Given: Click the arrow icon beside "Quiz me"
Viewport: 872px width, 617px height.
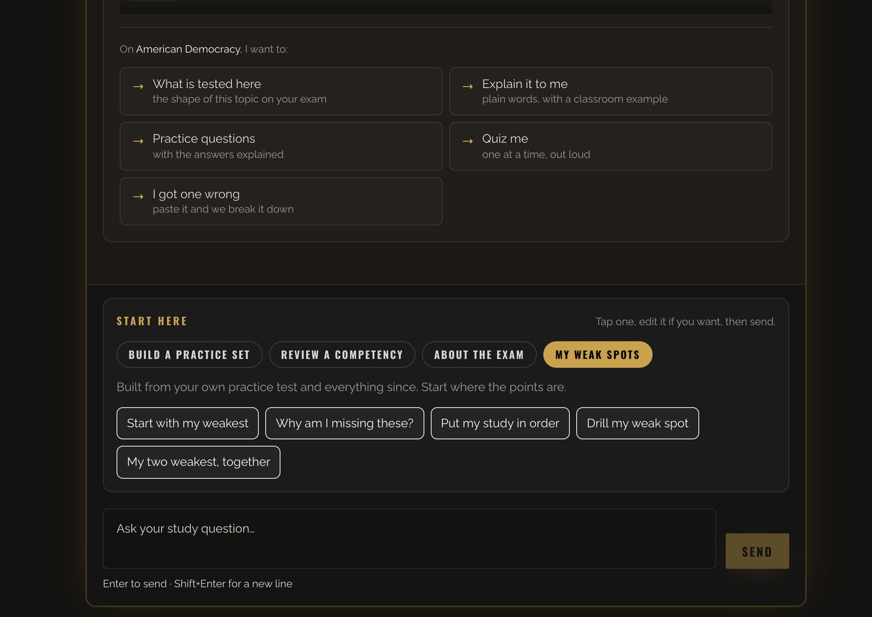Looking at the screenshot, I should click(x=468, y=141).
